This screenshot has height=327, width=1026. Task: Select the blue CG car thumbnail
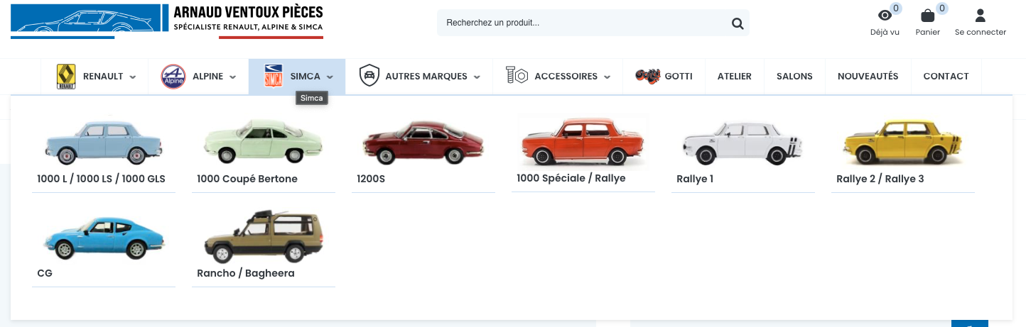(104, 237)
